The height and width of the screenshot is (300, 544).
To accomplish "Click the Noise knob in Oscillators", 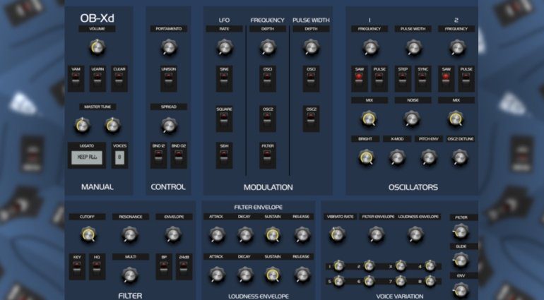I will click(x=413, y=119).
